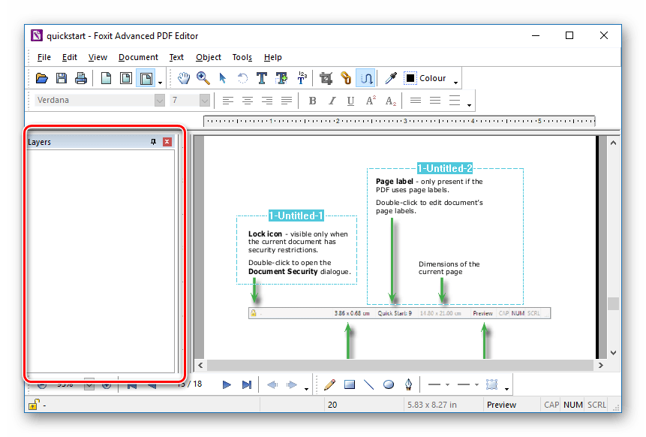Open the Colour toolbar options arrow

coord(455,83)
